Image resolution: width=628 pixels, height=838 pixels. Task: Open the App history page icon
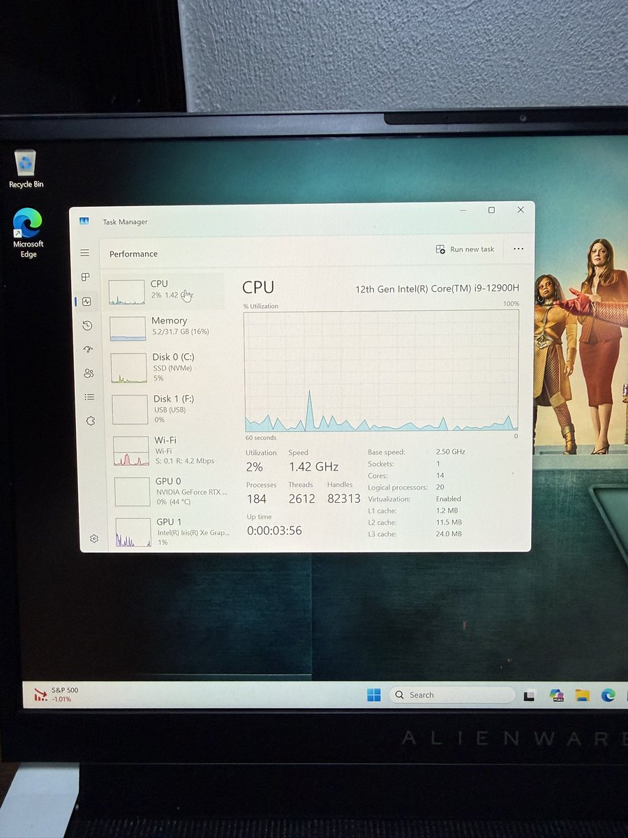87,325
